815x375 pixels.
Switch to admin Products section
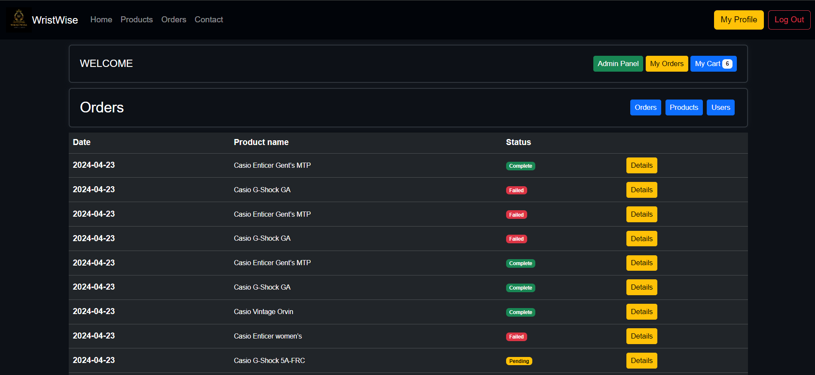pos(684,108)
